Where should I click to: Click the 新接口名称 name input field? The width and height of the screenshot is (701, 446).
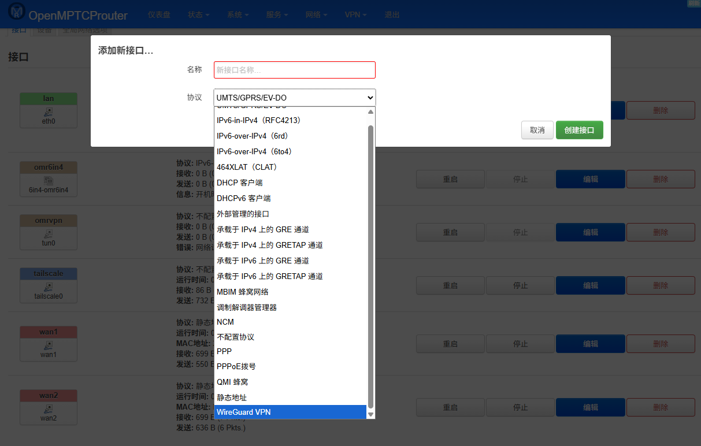coord(295,70)
